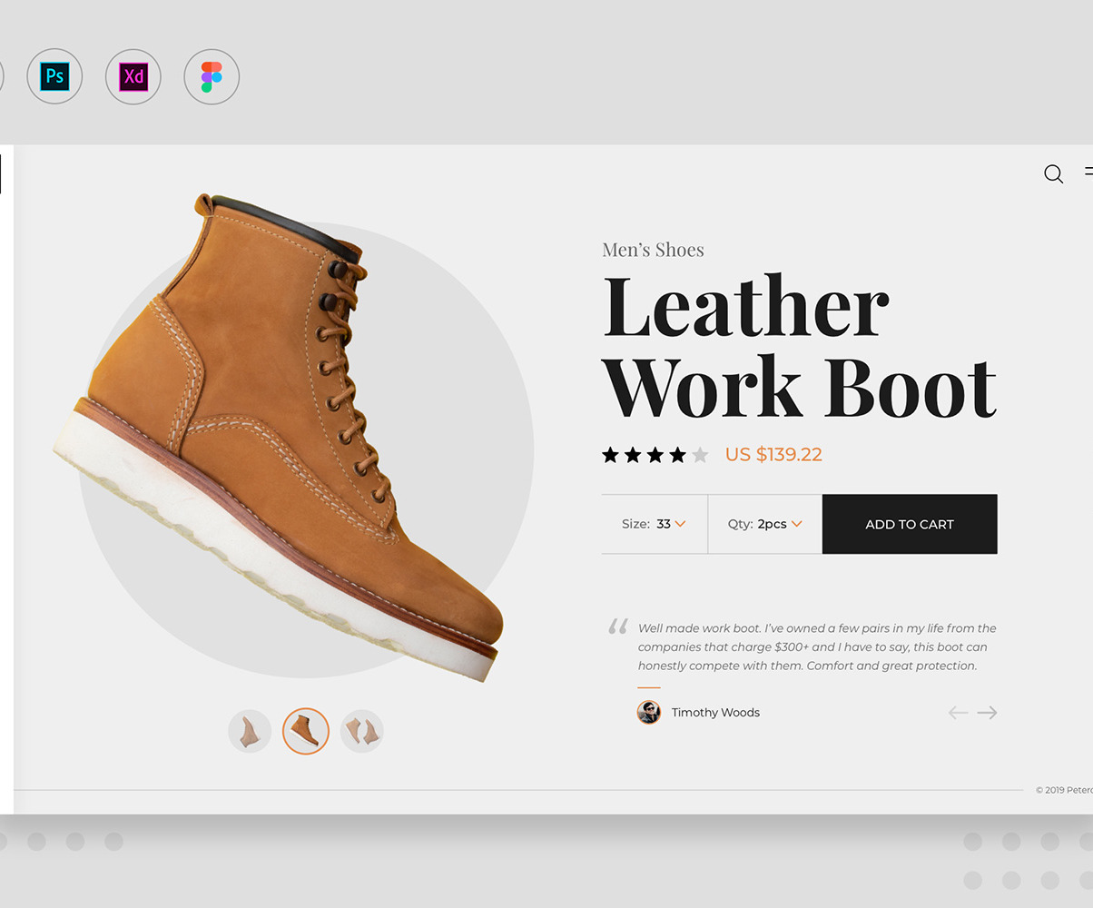1093x908 pixels.
Task: Select the highlighted side-view boot thumbnail
Action: (306, 731)
